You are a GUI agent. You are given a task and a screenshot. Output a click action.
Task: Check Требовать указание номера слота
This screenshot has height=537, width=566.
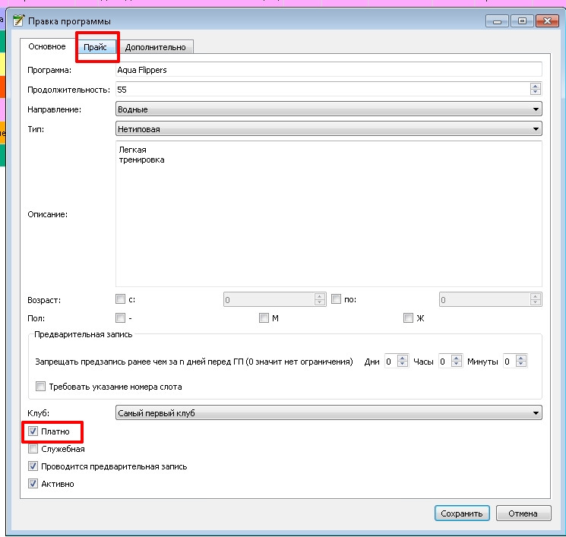40,387
